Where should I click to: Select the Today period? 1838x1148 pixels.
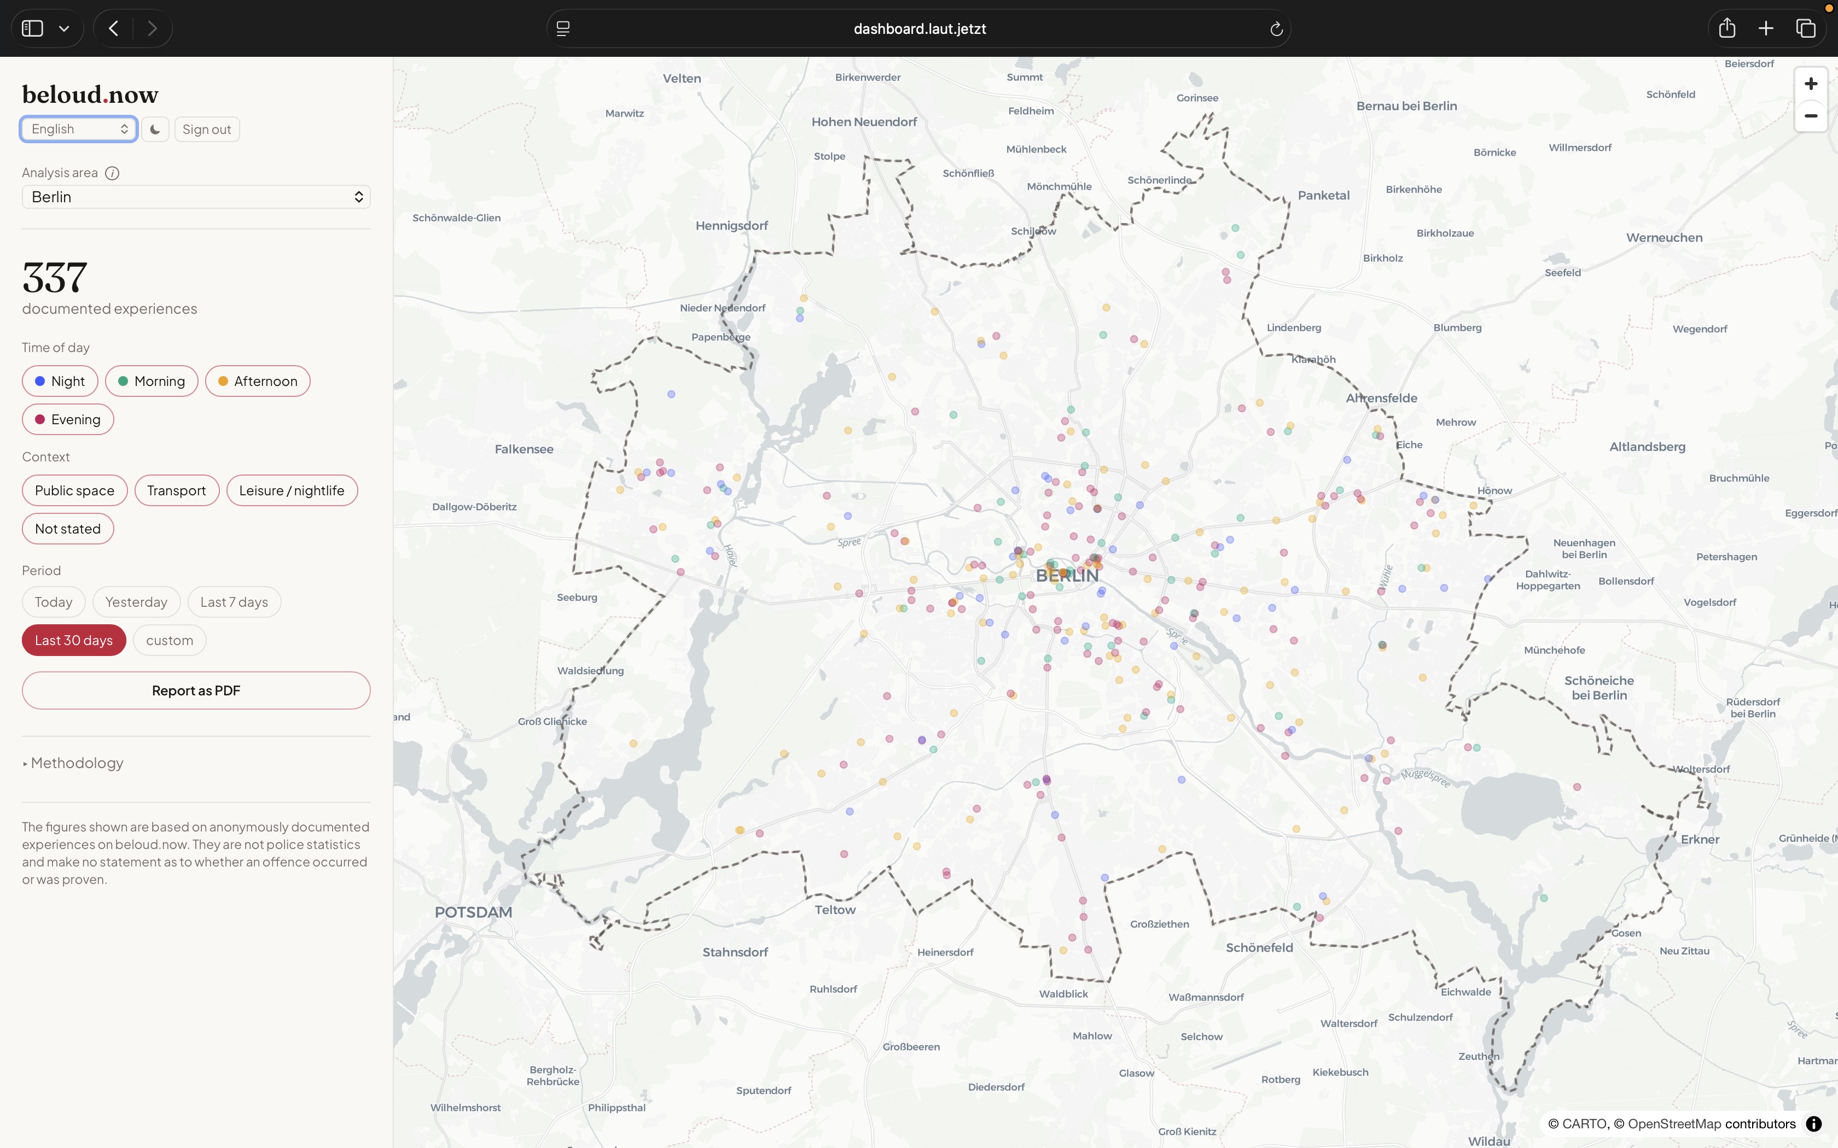click(53, 602)
